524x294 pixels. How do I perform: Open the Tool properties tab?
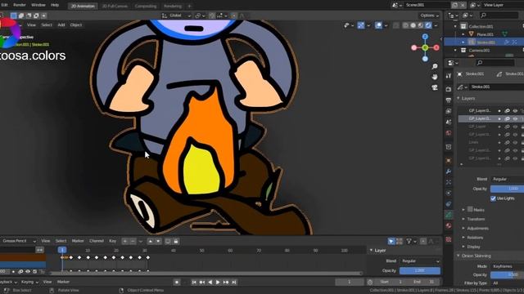click(x=449, y=76)
